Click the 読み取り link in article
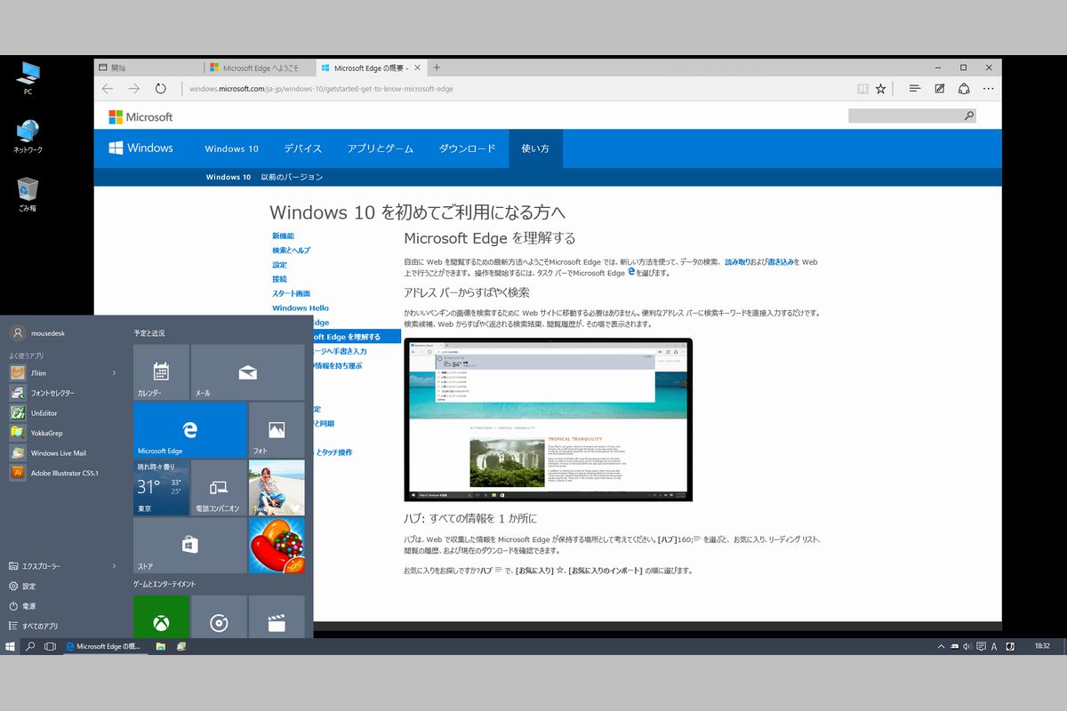This screenshot has height=711, width=1067. tap(737, 262)
